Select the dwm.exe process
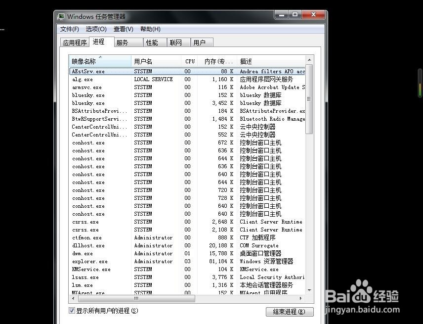This screenshot has width=423, height=324. (x=187, y=254)
